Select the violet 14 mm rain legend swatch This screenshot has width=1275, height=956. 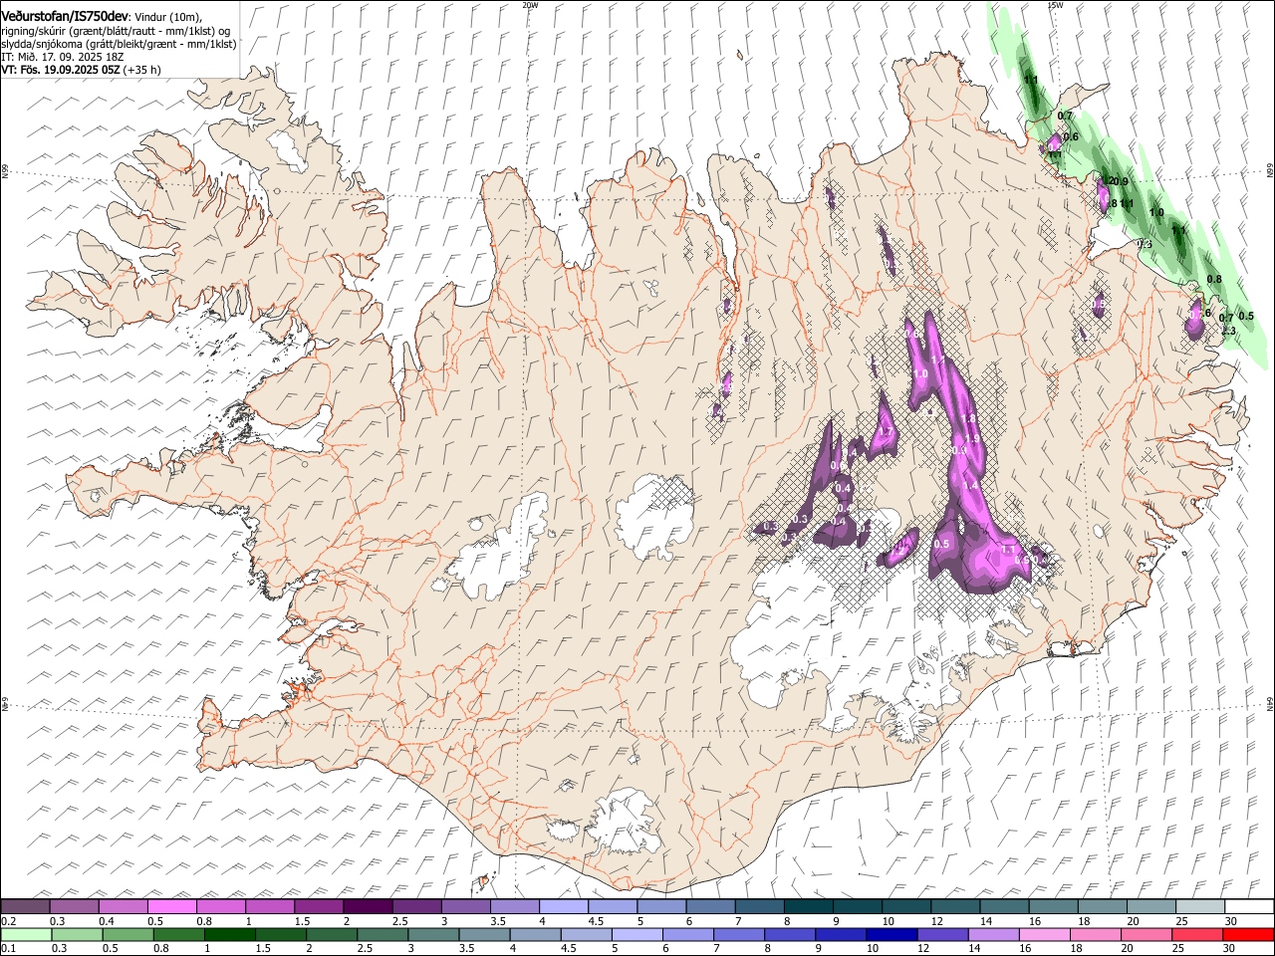[x=993, y=935]
